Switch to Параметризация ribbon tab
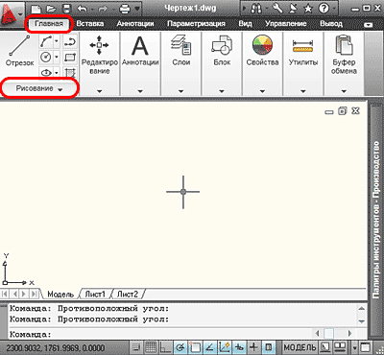 click(196, 24)
